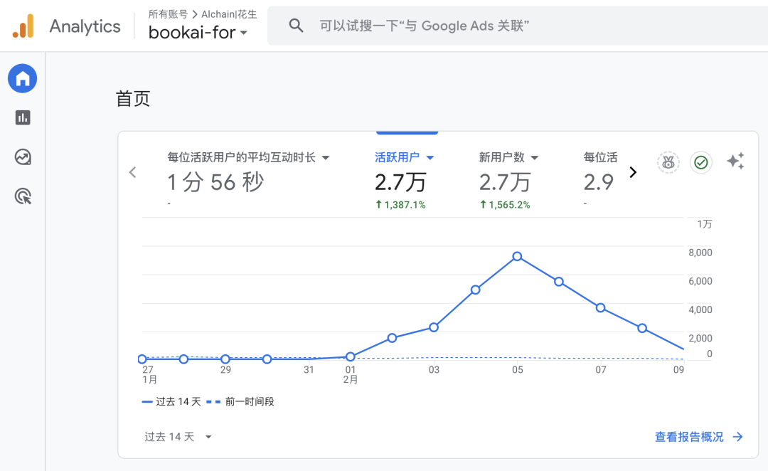Open the Advertising target icon in sidebar
The image size is (768, 471).
[23, 196]
